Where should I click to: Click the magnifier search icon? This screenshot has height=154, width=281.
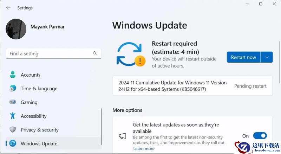[95, 53]
